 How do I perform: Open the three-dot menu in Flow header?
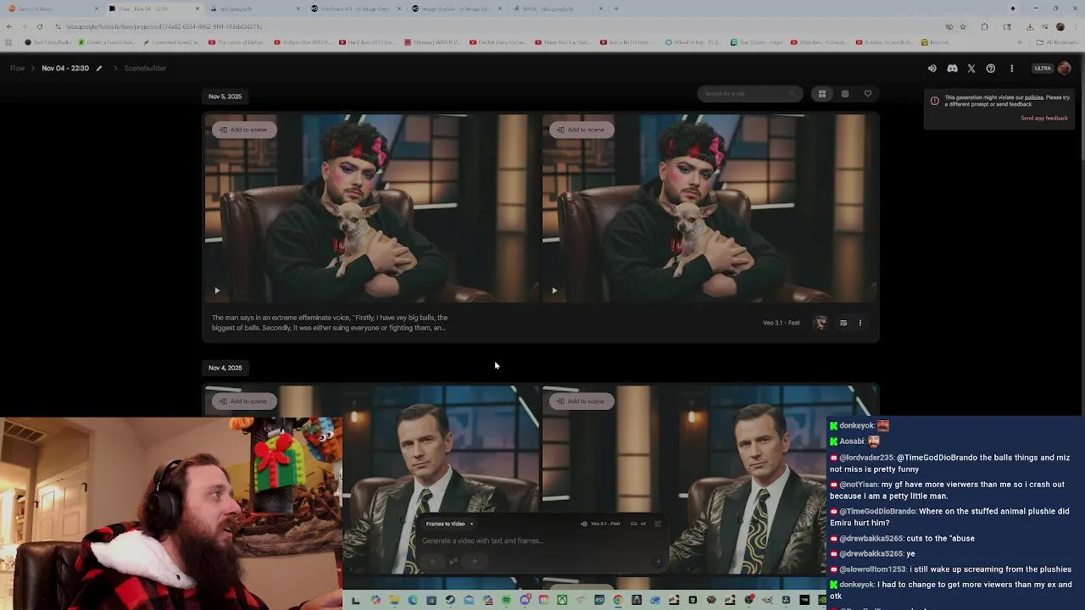click(1011, 69)
